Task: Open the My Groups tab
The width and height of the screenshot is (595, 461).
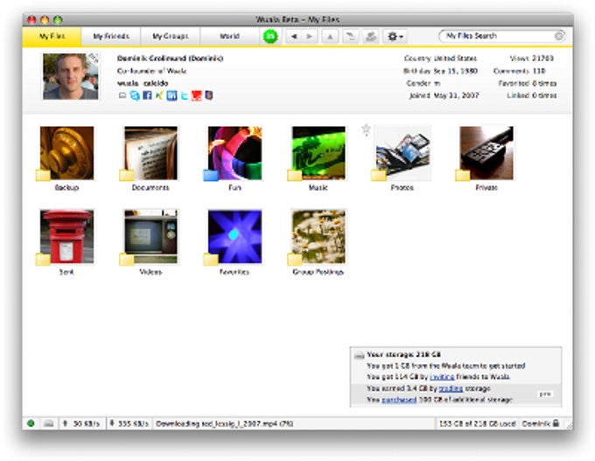Action: tap(170, 36)
